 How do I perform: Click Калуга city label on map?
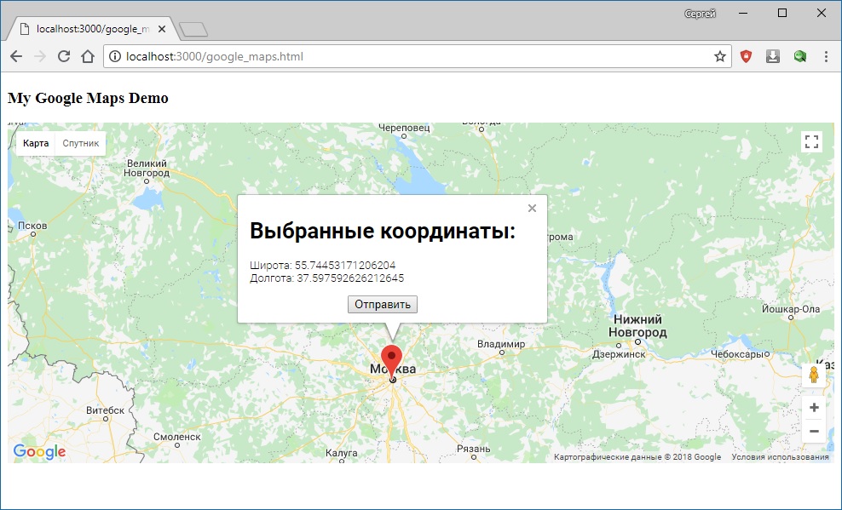(342, 453)
